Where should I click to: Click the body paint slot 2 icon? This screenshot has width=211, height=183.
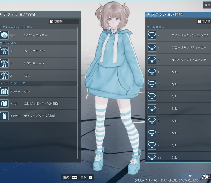4,76
